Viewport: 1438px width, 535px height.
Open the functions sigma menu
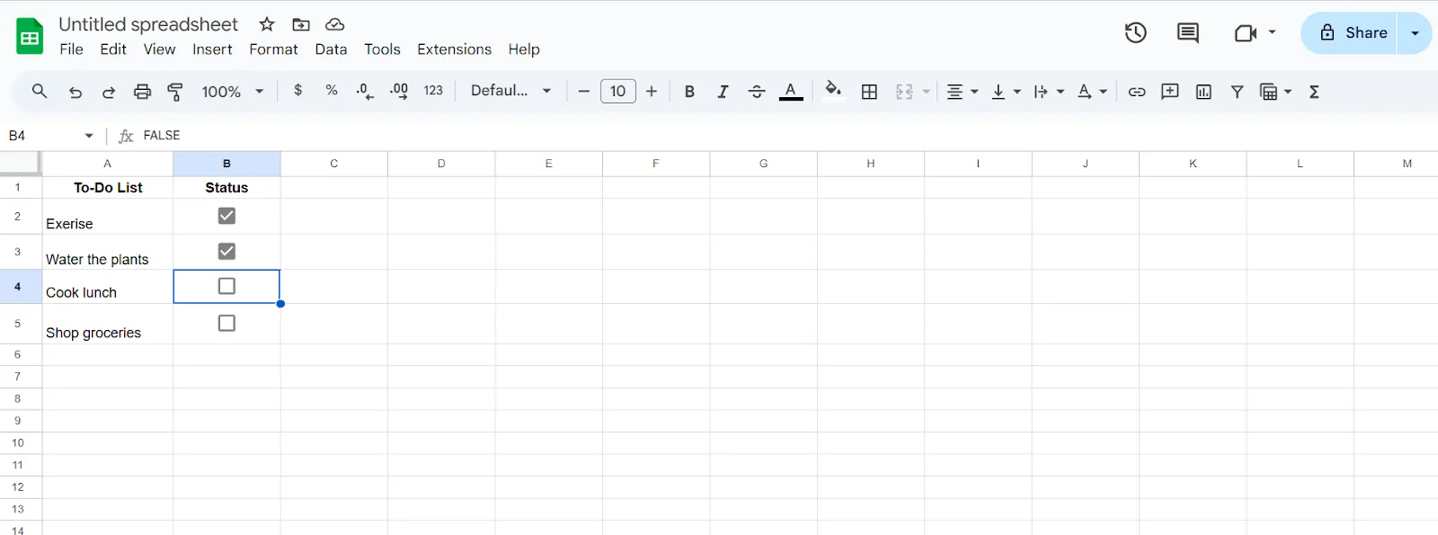point(1314,92)
